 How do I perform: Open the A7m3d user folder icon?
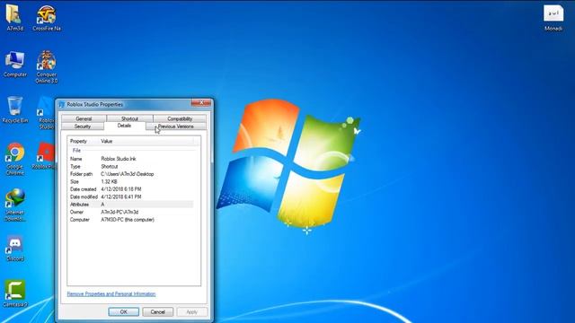(x=14, y=17)
